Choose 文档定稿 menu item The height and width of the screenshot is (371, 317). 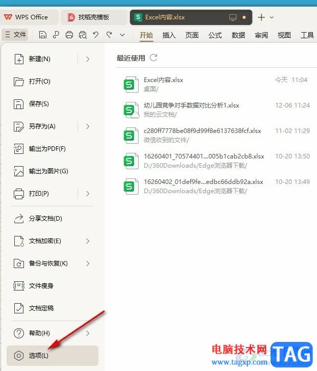point(52,308)
